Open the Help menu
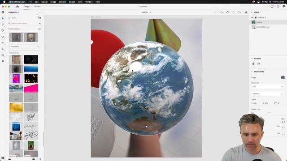287x161 pixels. (x=98, y=2)
